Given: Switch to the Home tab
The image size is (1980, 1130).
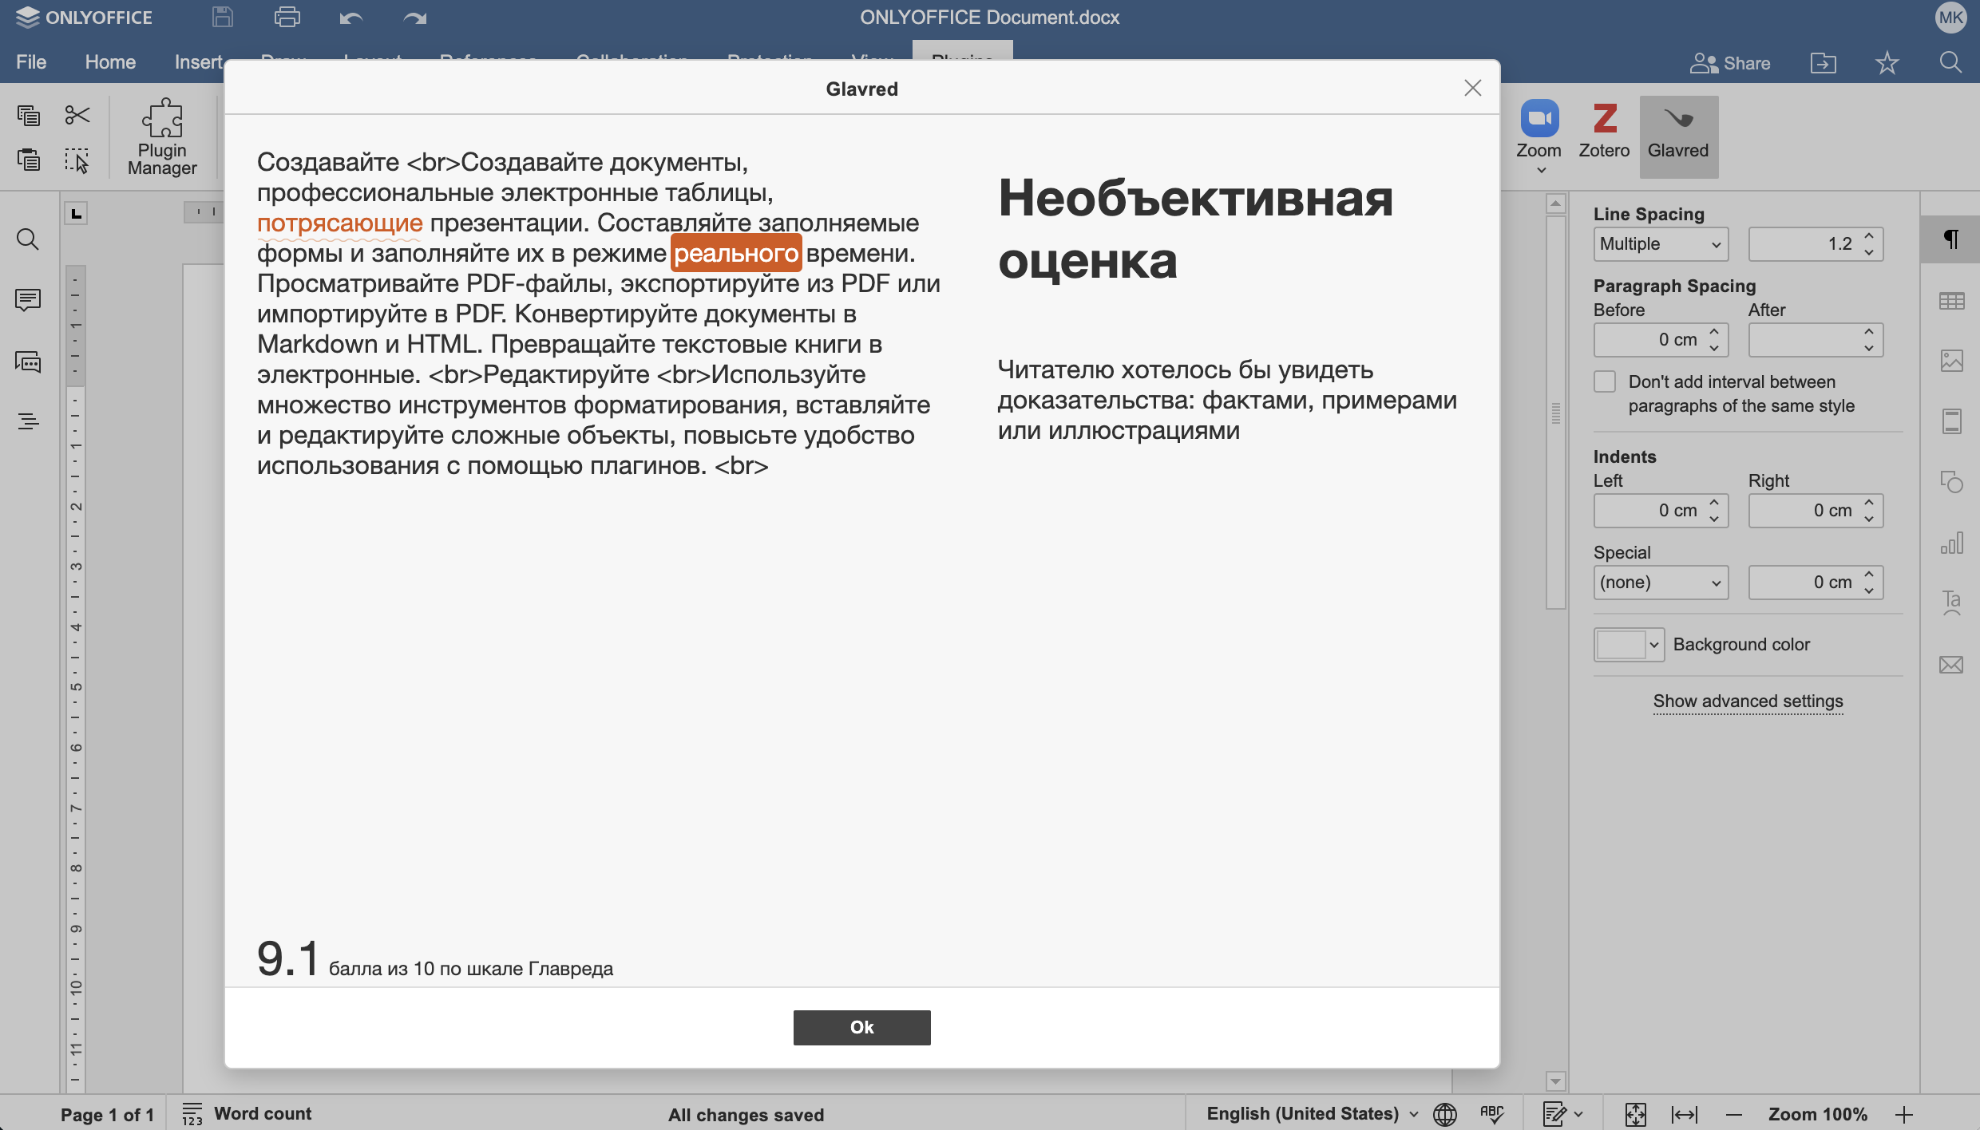Looking at the screenshot, I should (x=110, y=62).
